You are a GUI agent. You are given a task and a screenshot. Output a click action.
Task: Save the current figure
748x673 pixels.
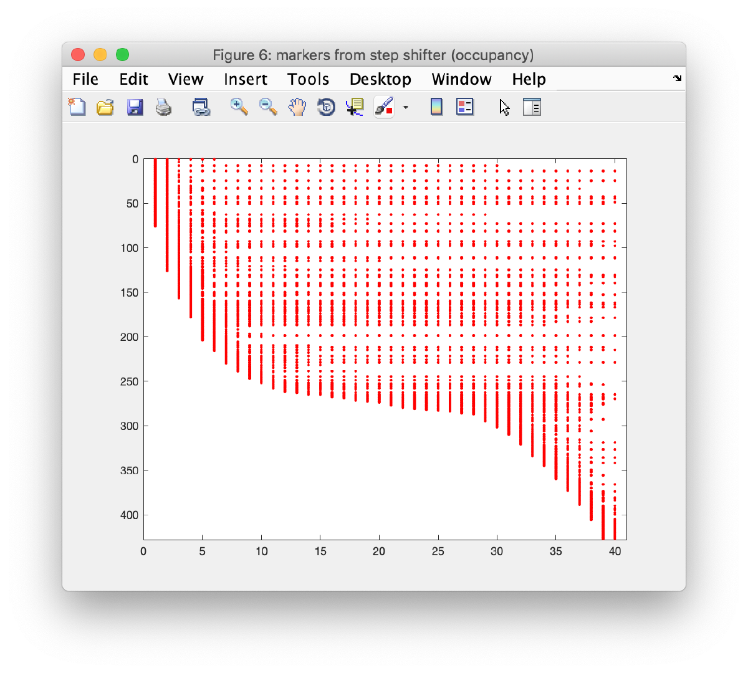point(135,107)
